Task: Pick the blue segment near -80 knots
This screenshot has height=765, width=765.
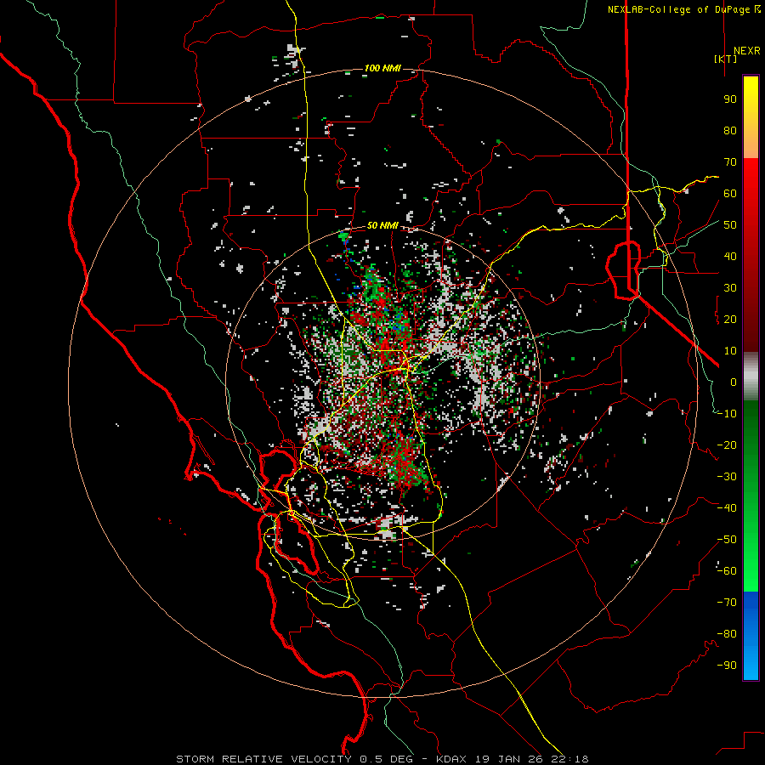Action: click(751, 634)
